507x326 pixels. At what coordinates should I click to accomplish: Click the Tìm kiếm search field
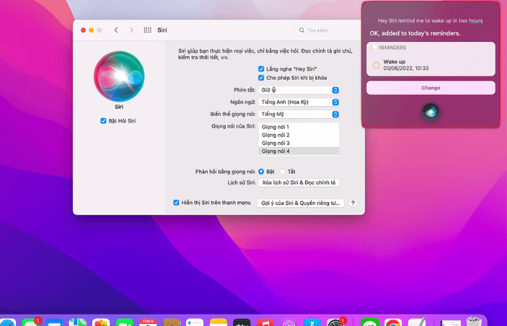point(327,30)
